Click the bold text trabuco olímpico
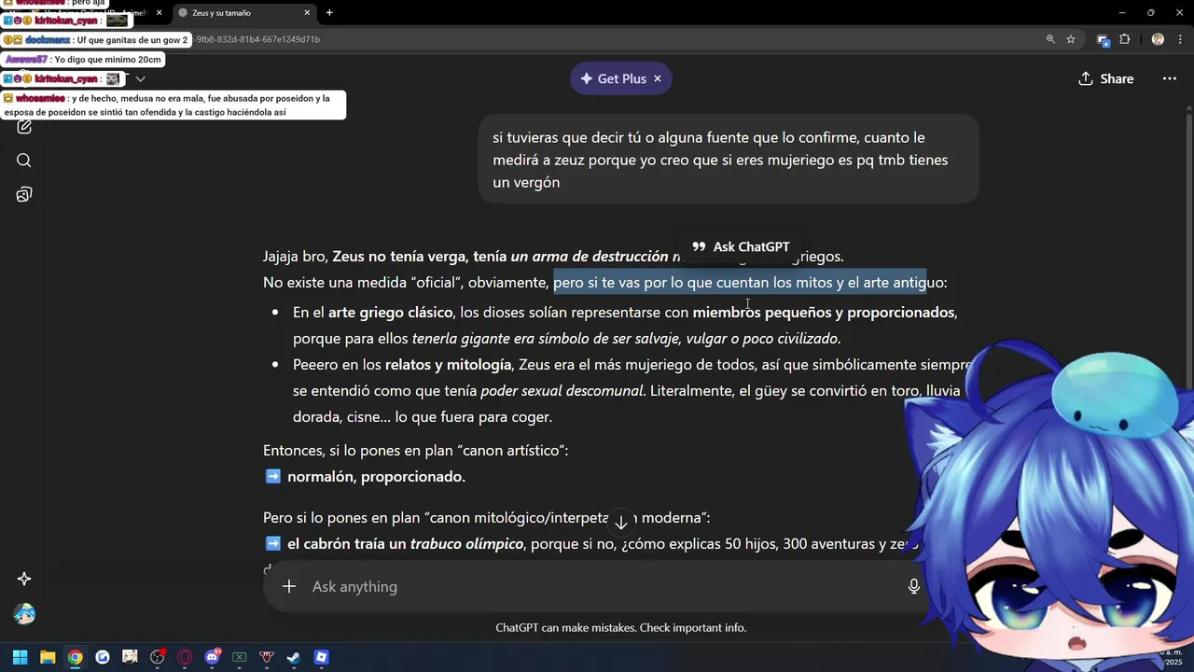Viewport: 1194px width, 672px height. tap(466, 544)
